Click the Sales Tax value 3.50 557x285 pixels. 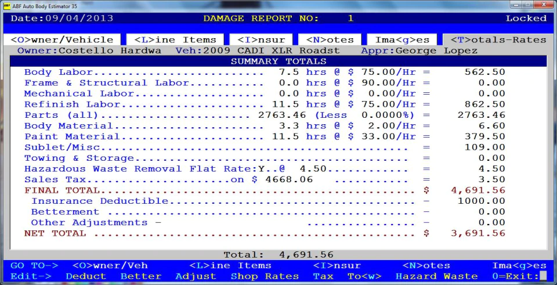point(491,179)
